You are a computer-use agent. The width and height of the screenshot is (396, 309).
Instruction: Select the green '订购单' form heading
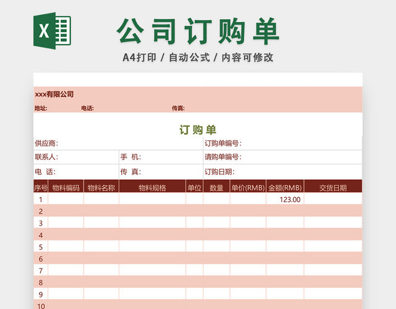pyautogui.click(x=198, y=130)
